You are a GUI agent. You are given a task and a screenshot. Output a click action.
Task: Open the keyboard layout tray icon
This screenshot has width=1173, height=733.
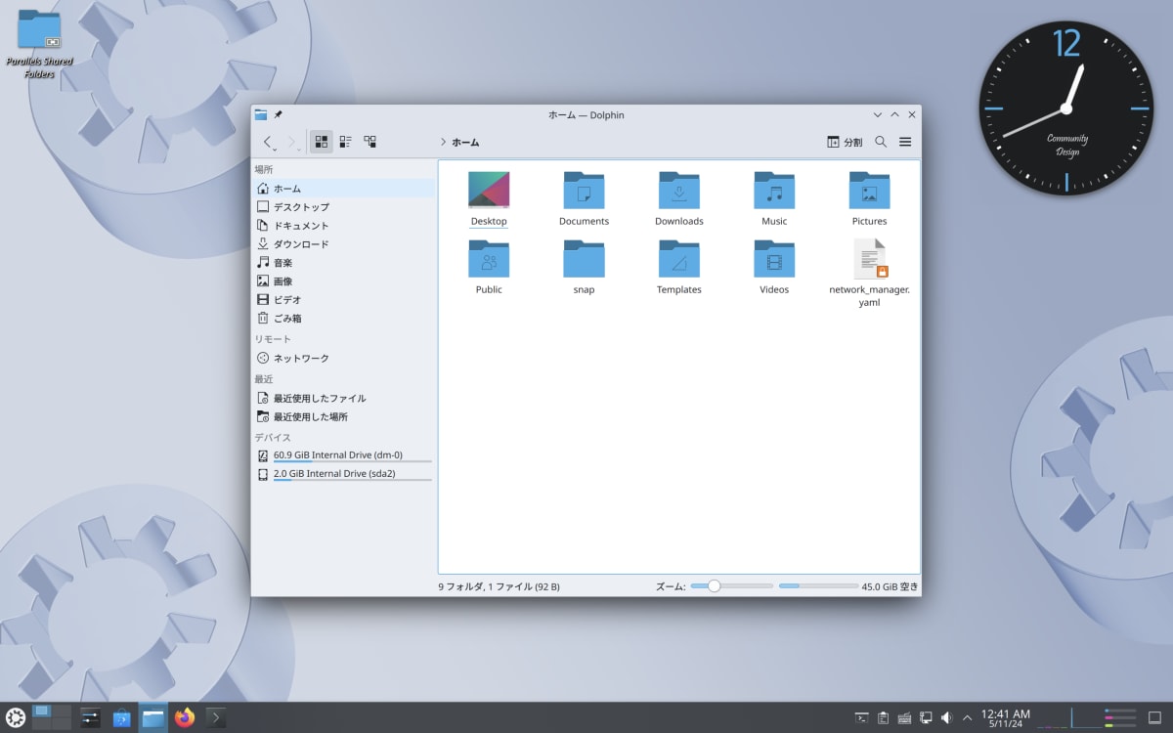tap(904, 718)
